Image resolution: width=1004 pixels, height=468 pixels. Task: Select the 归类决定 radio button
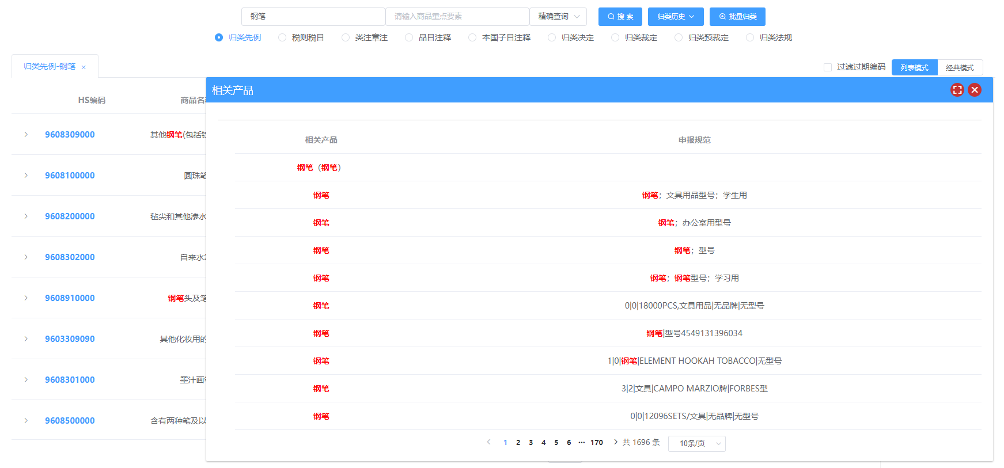point(552,37)
